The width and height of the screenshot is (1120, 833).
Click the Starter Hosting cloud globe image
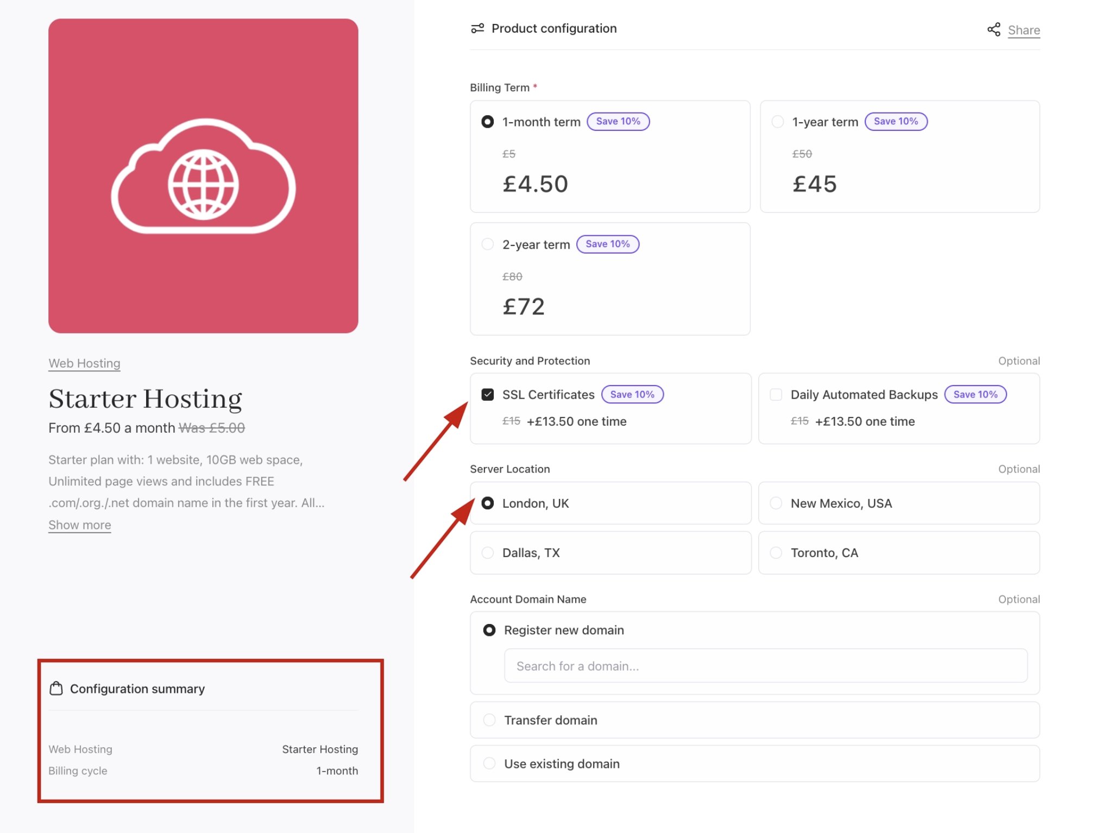[x=203, y=176]
